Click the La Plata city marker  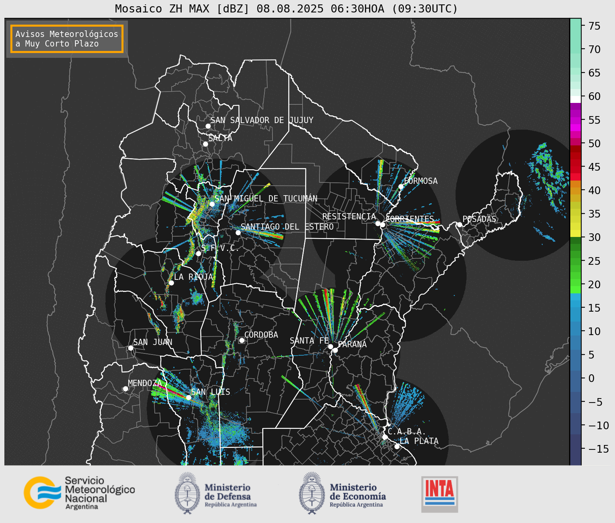point(397,446)
